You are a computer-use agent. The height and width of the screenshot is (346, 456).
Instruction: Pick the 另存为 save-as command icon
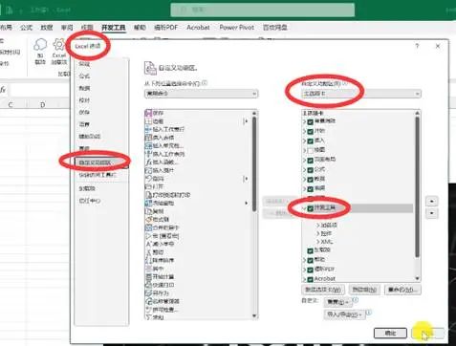[148, 293]
